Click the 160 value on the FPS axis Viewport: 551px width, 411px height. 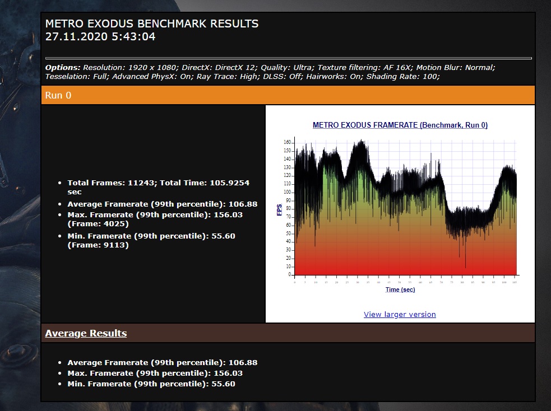pos(287,142)
